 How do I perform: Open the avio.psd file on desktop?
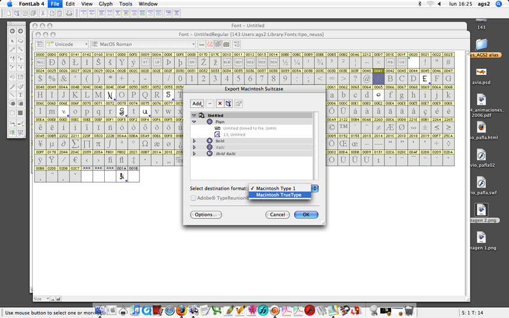481,76
